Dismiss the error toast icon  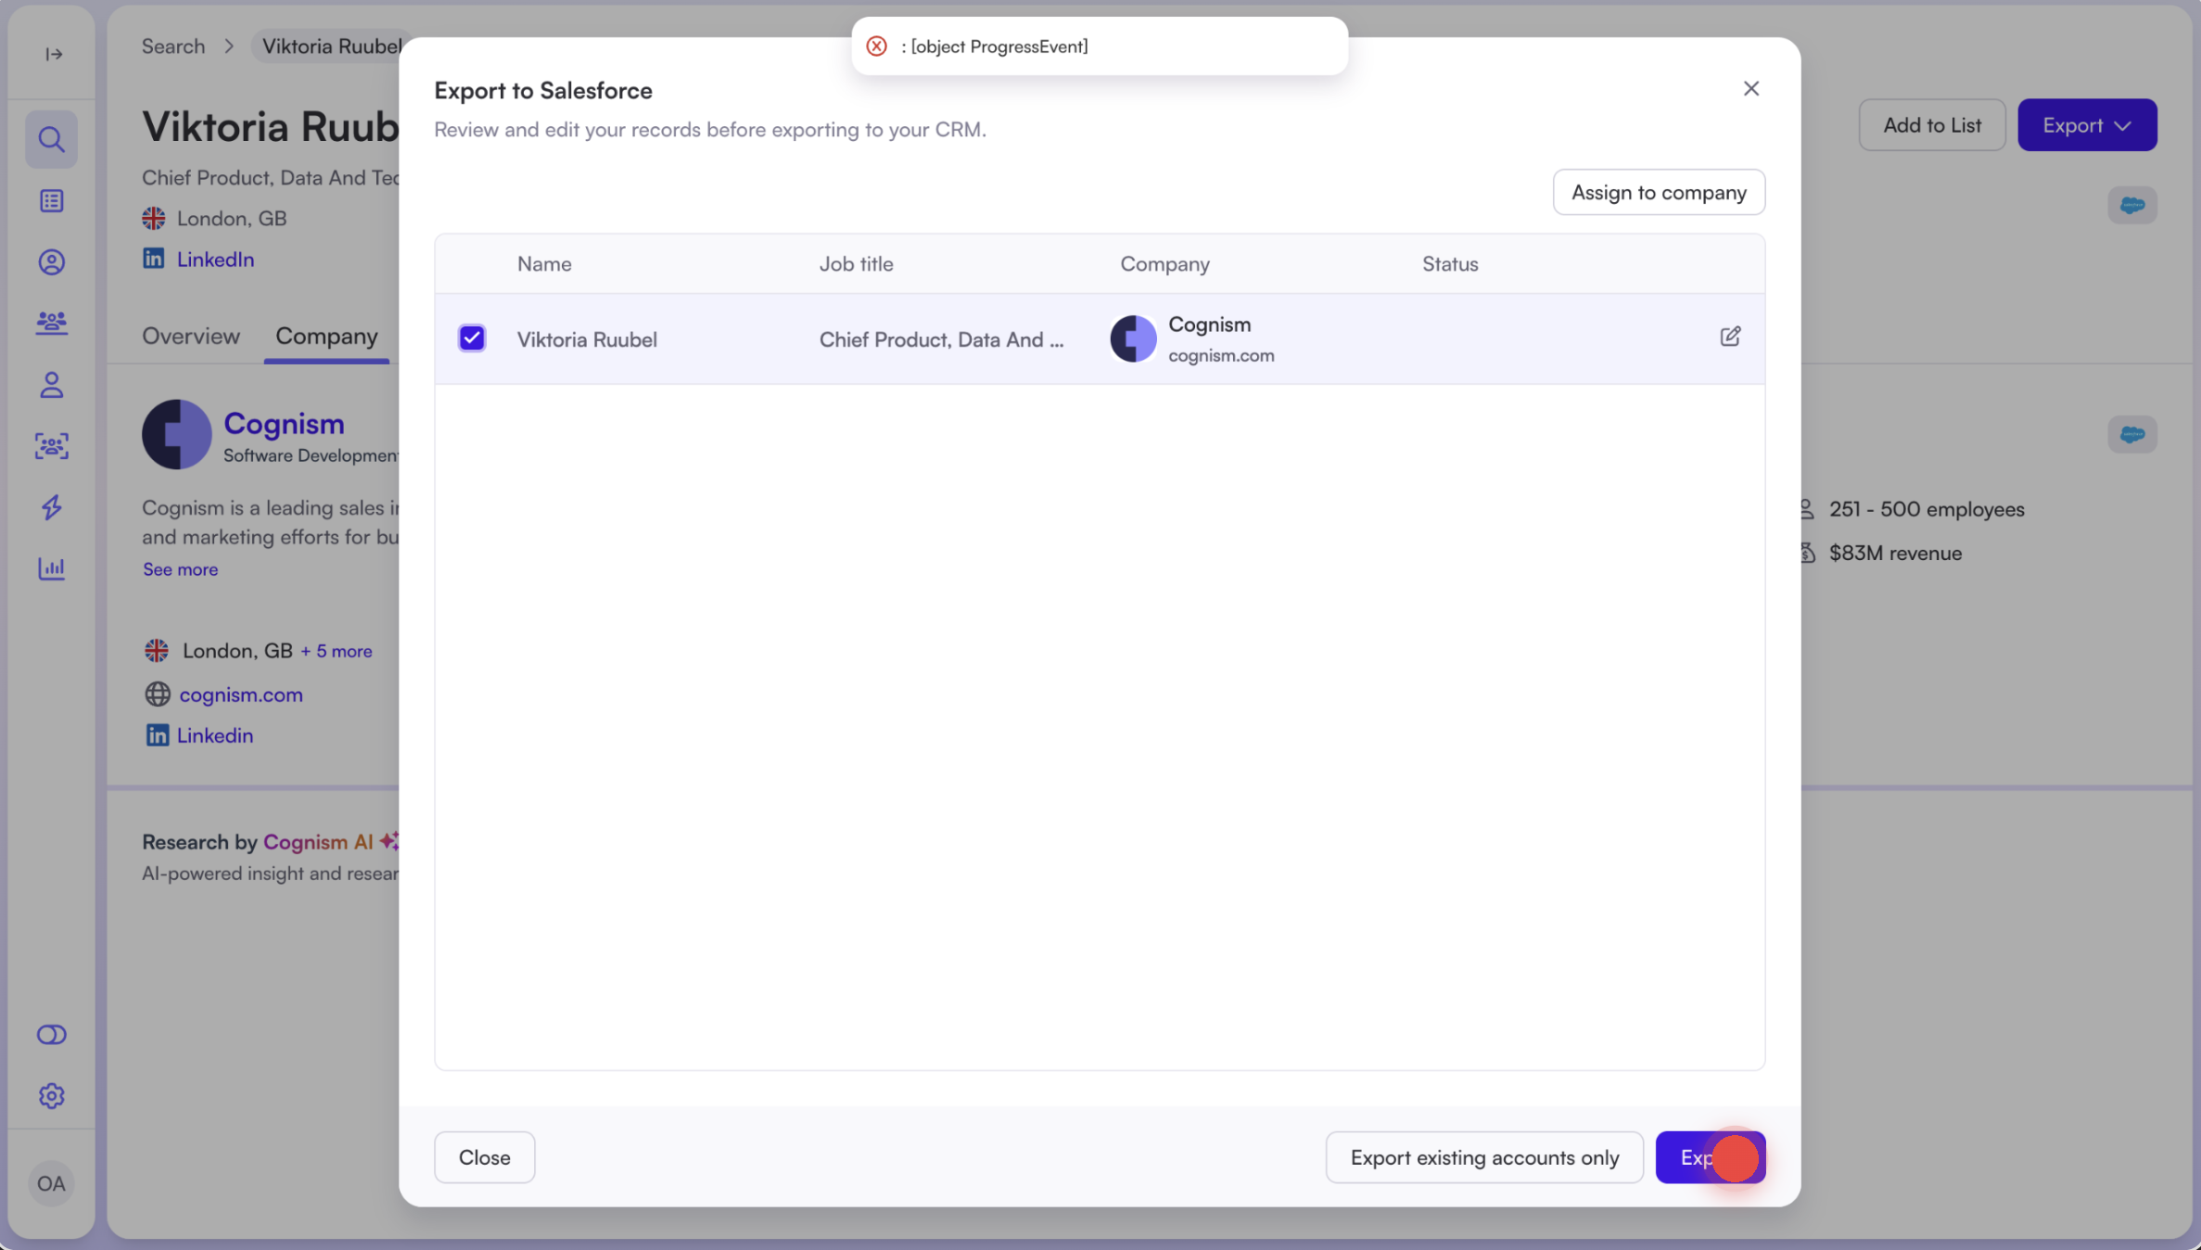coord(876,46)
